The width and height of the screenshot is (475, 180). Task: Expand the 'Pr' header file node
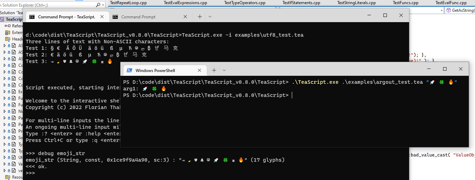point(5,131)
